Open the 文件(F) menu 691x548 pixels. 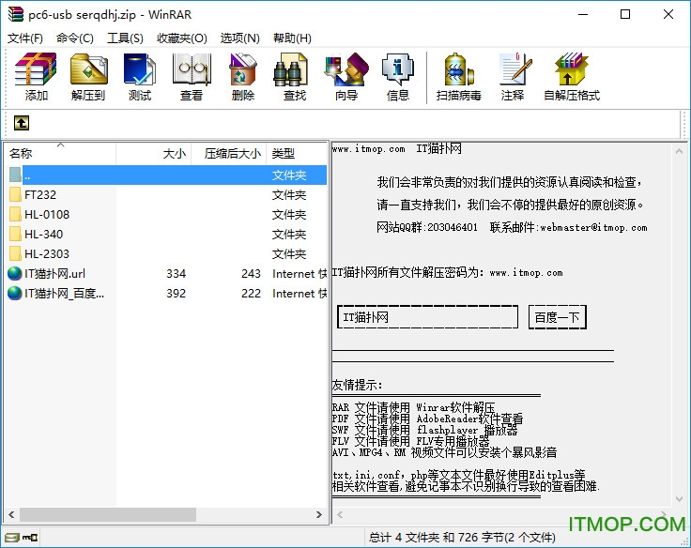click(x=25, y=38)
